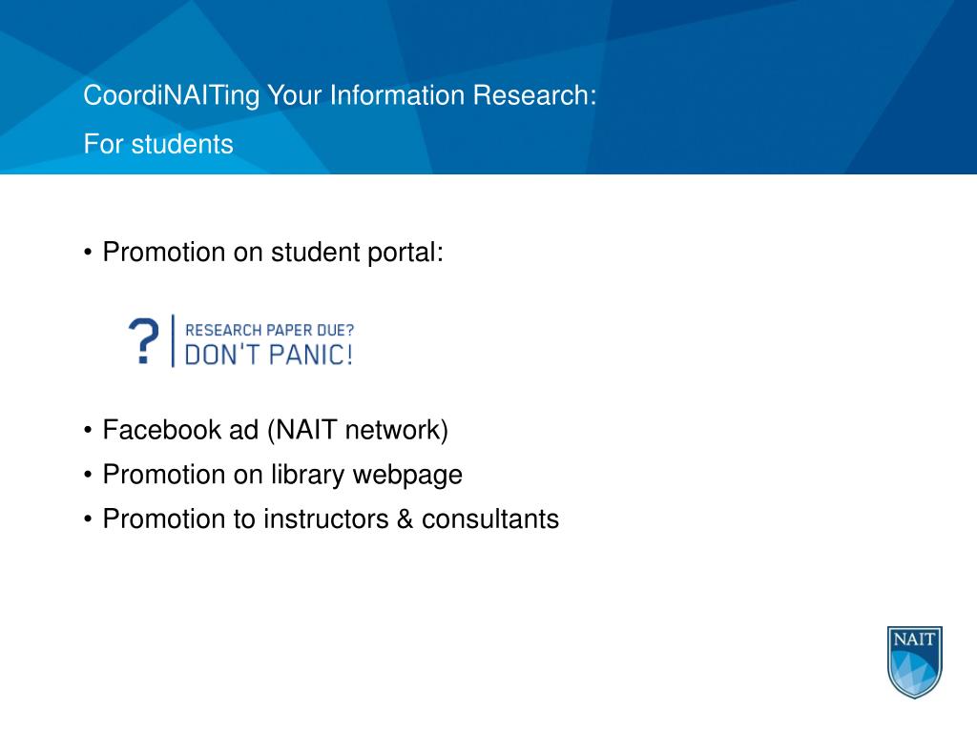Select bullet dot before Promotion to instructors

coord(88,519)
